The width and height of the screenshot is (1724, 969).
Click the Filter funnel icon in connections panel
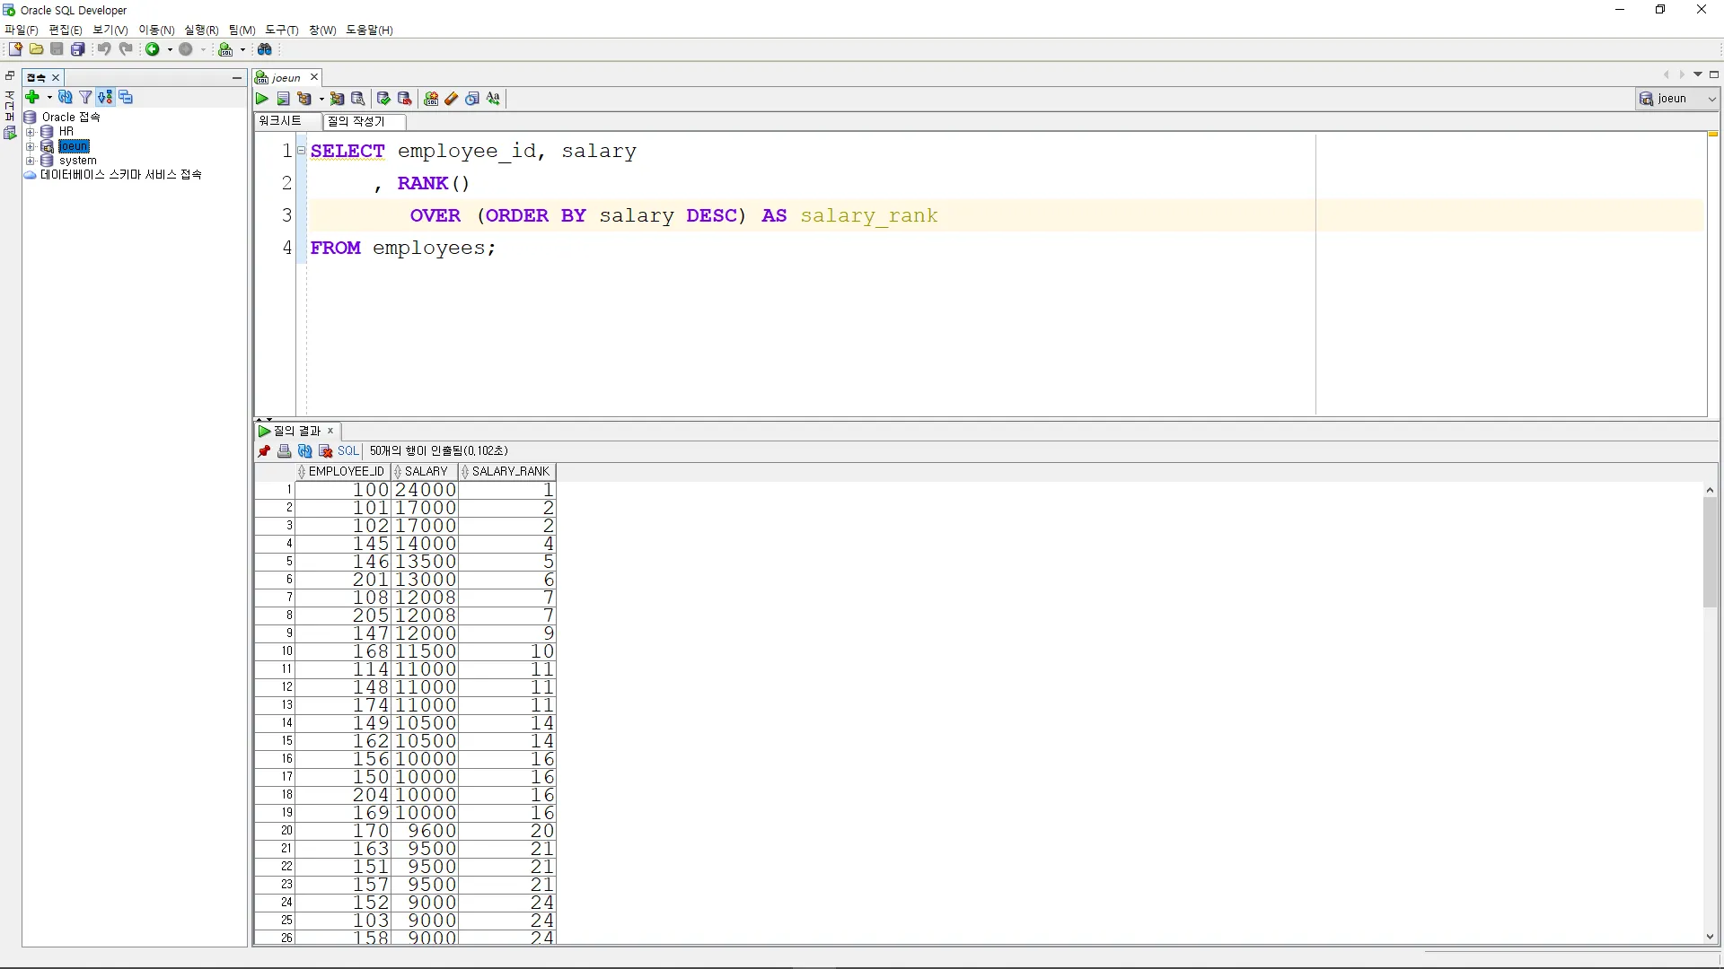click(x=85, y=97)
